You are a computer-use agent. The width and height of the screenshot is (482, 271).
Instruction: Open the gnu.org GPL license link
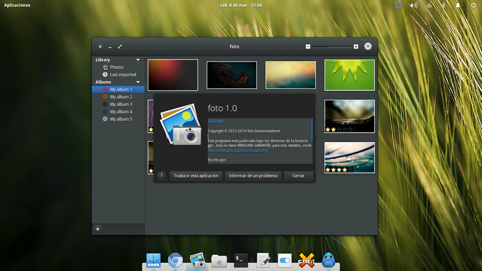point(238,150)
